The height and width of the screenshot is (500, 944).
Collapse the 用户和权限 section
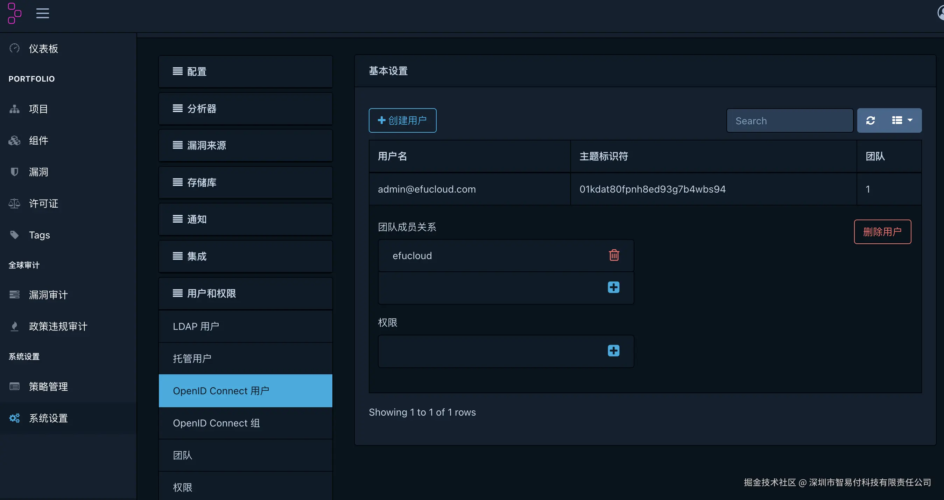tap(245, 293)
